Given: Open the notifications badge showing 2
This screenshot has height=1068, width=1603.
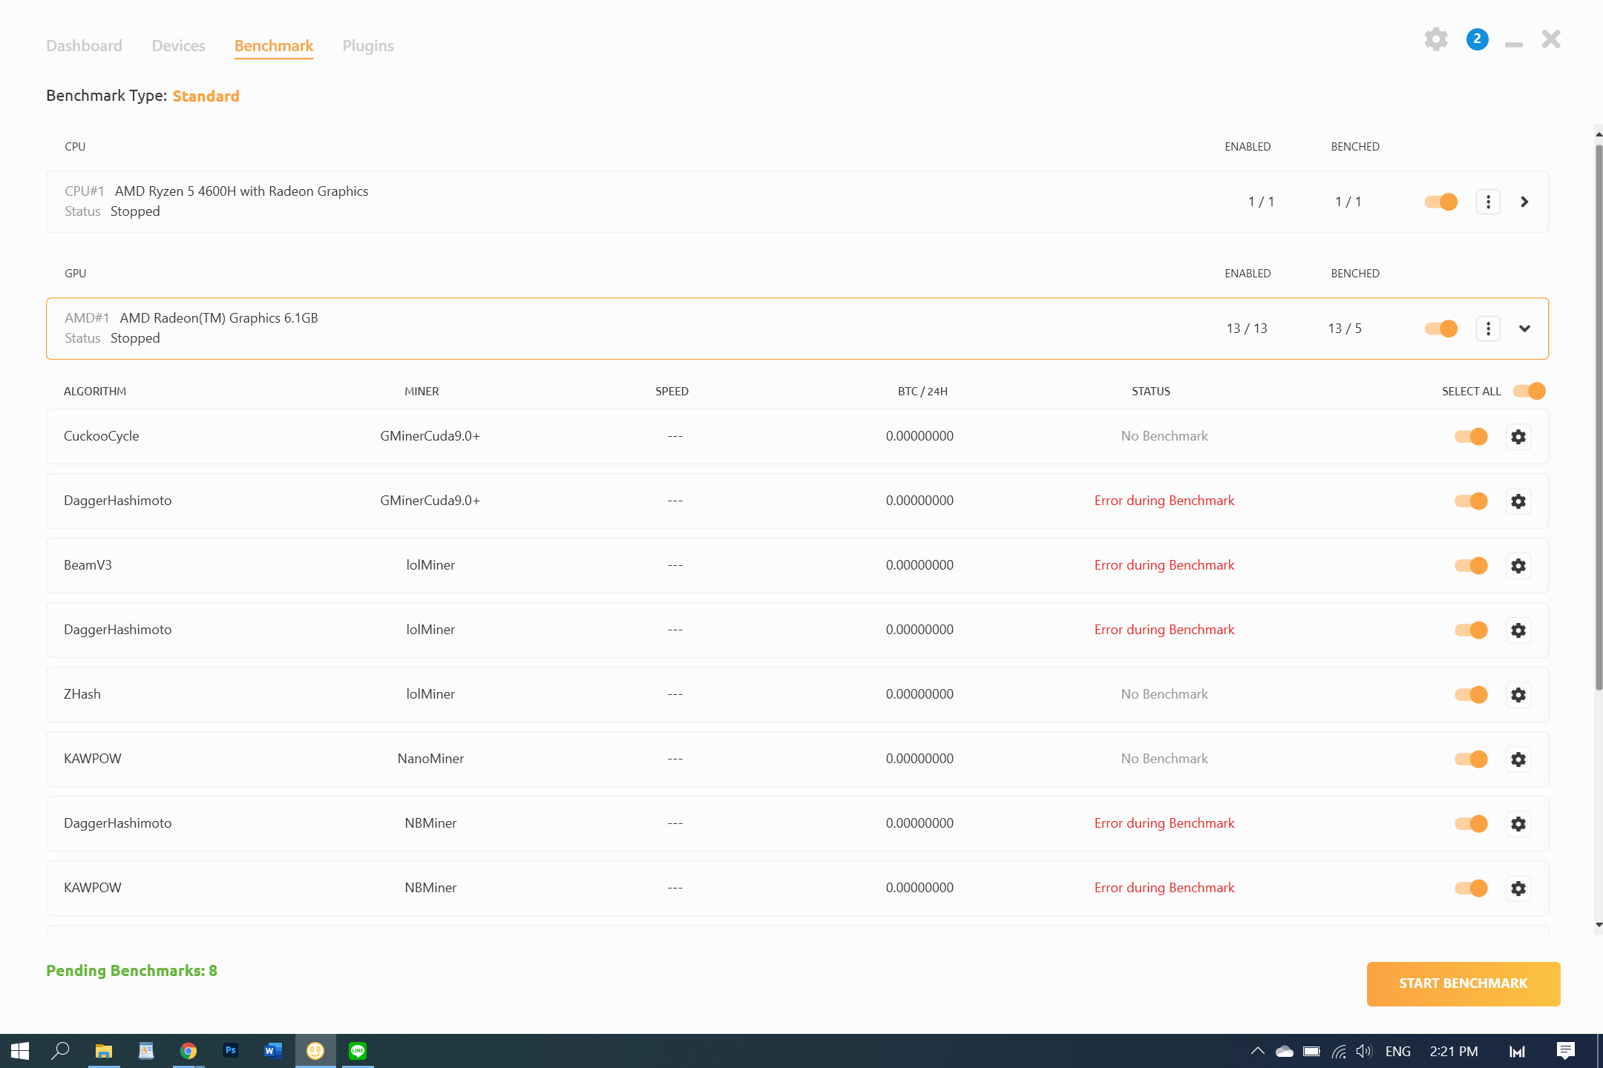Looking at the screenshot, I should click(1477, 39).
